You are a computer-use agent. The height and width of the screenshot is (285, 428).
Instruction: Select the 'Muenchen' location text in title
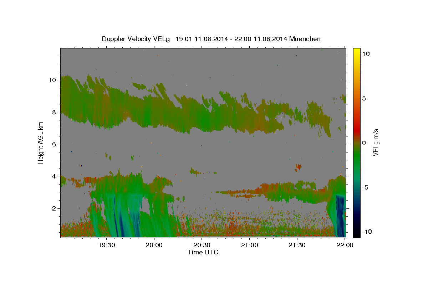[x=305, y=38]
